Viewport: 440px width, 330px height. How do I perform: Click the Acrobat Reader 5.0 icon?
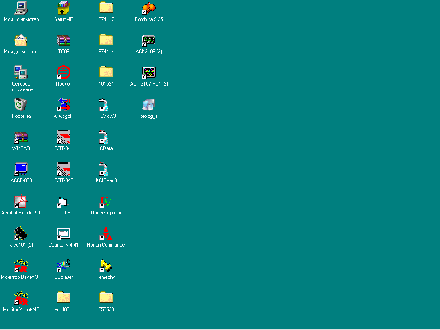(x=21, y=201)
